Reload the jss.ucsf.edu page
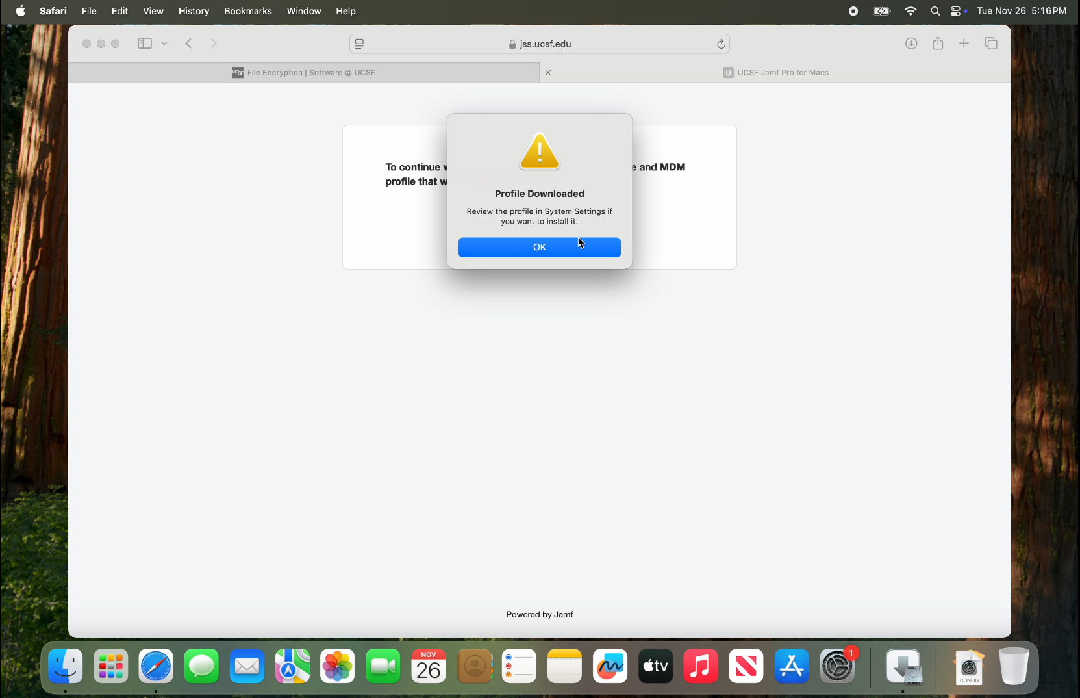 (x=721, y=44)
